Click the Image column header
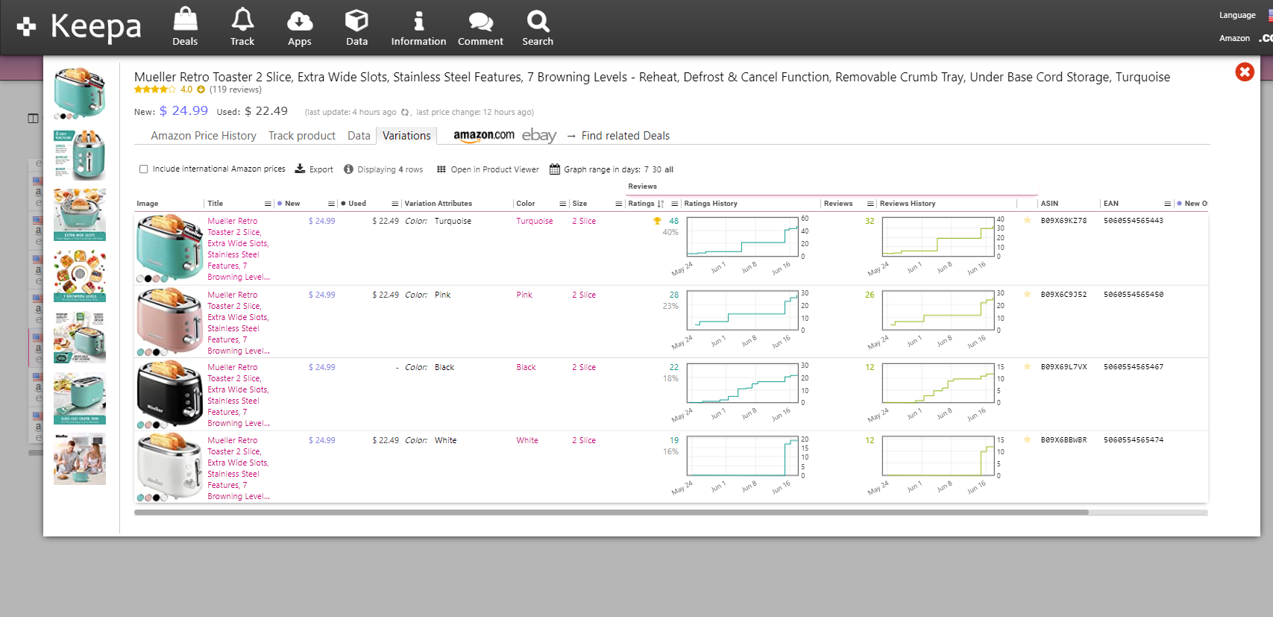Image resolution: width=1273 pixels, height=617 pixels. (x=148, y=204)
